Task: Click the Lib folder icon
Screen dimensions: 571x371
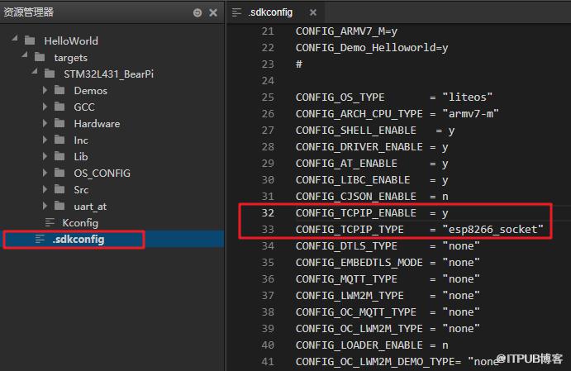Action: click(x=59, y=156)
